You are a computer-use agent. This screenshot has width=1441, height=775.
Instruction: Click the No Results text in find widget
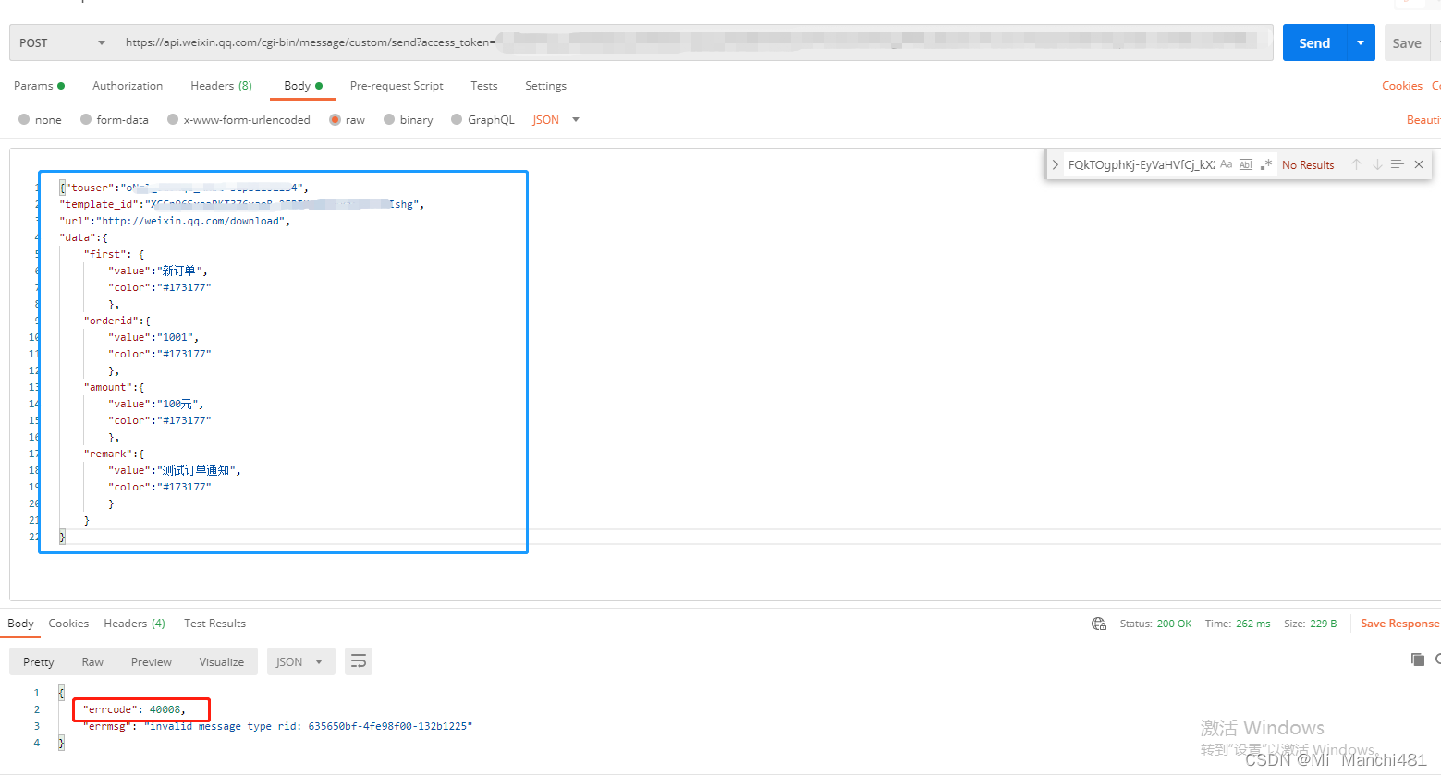(1308, 164)
